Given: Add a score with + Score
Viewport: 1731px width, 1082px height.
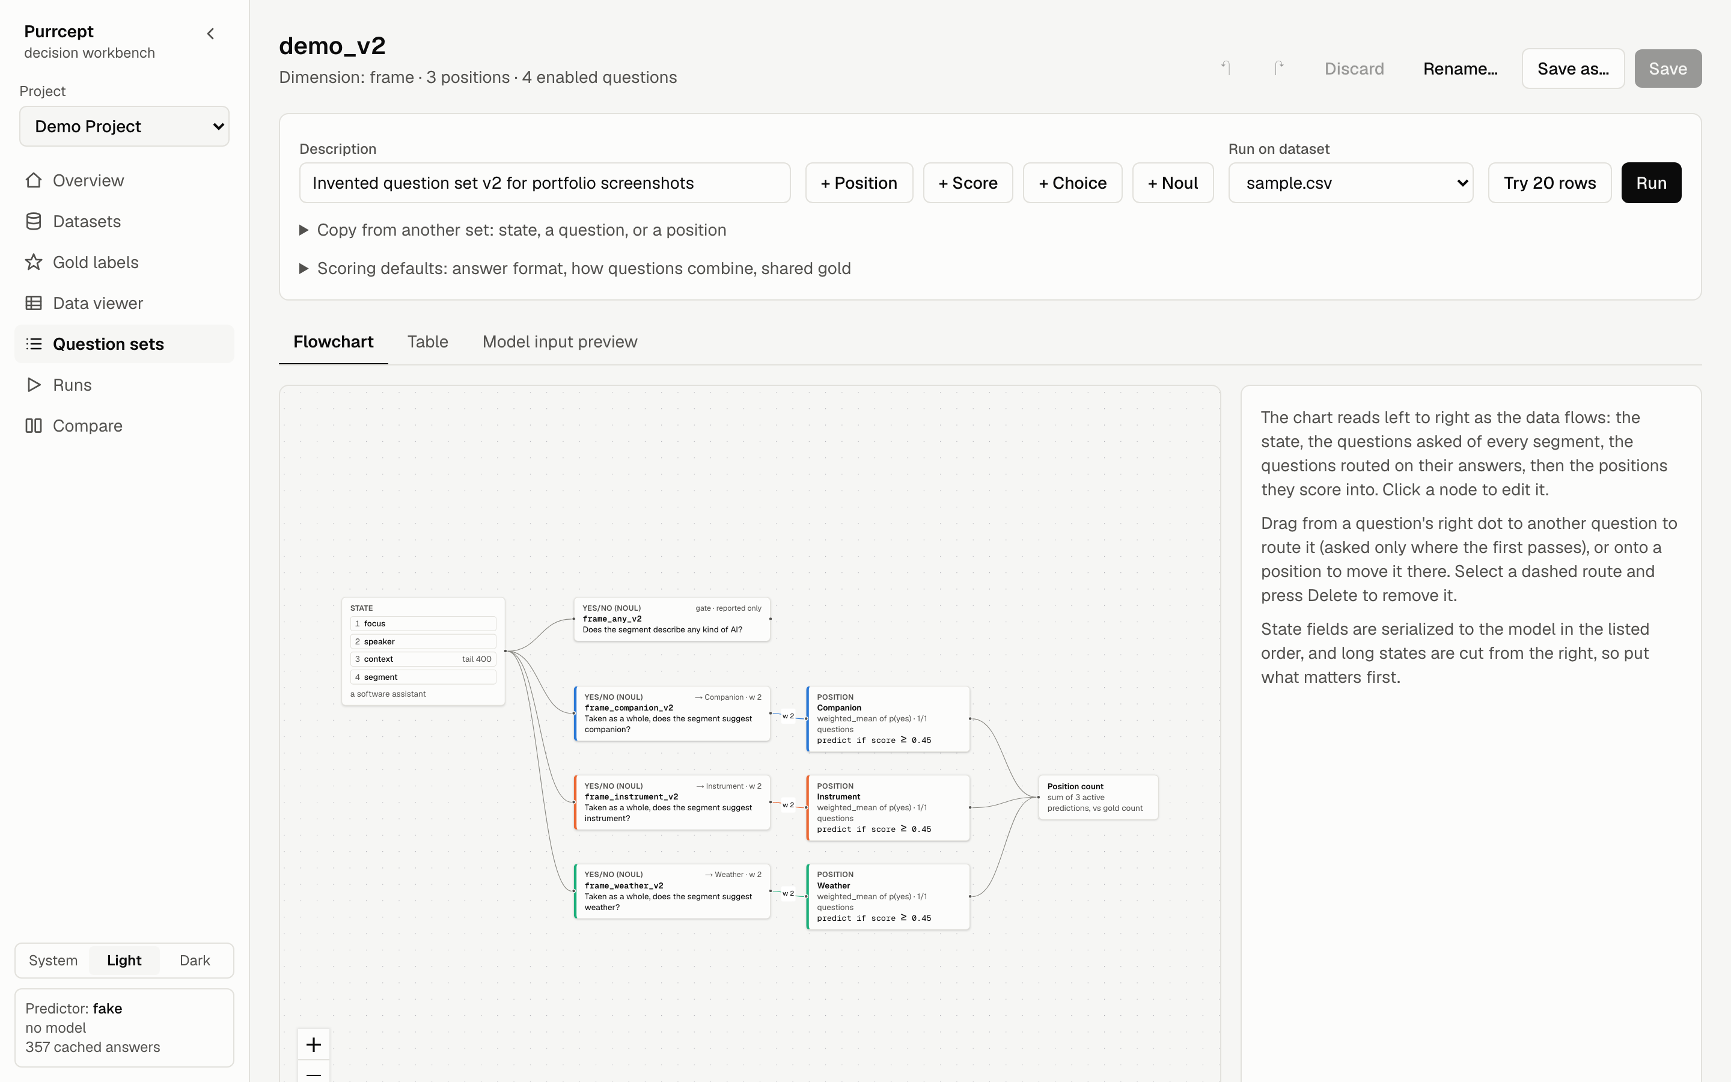Looking at the screenshot, I should pos(968,183).
